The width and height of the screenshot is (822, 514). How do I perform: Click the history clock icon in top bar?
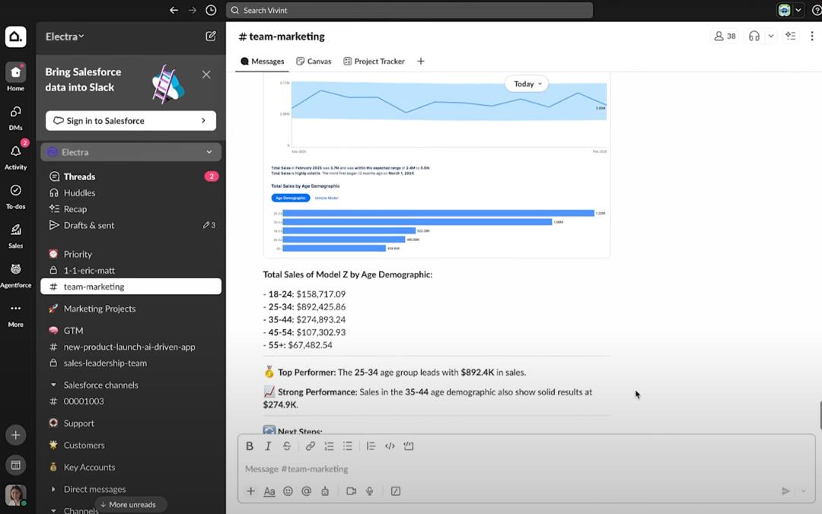point(211,11)
